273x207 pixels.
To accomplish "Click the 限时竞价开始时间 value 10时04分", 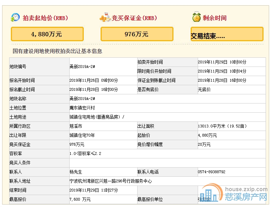I will pos(222,71).
